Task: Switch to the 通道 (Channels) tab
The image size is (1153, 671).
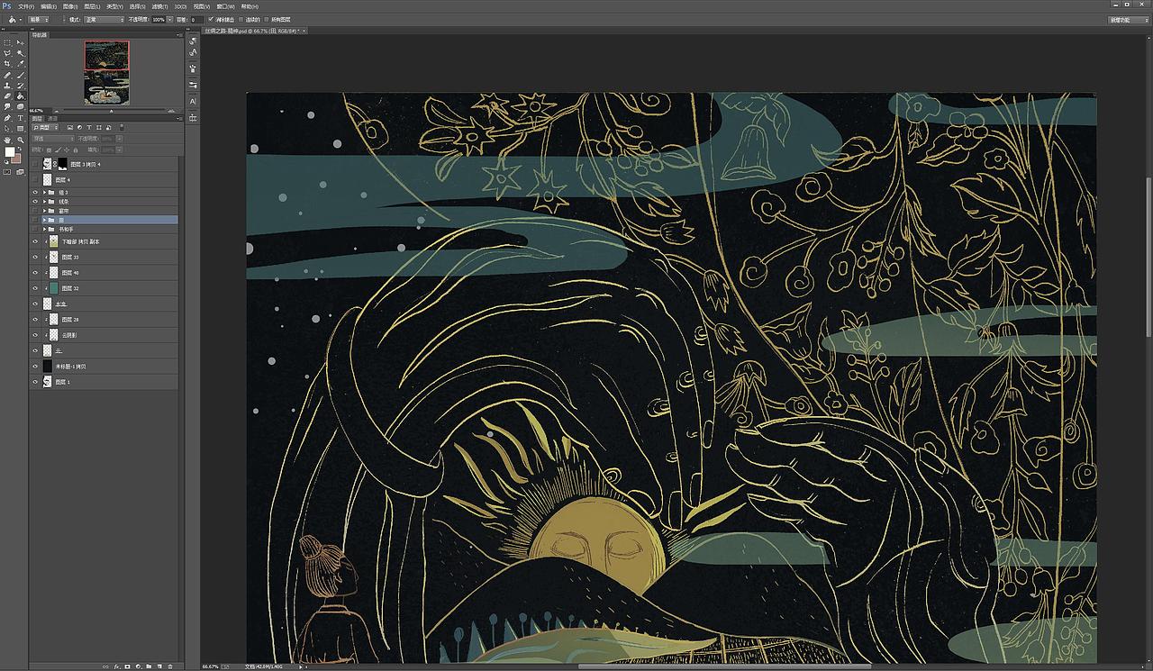Action: 52,118
